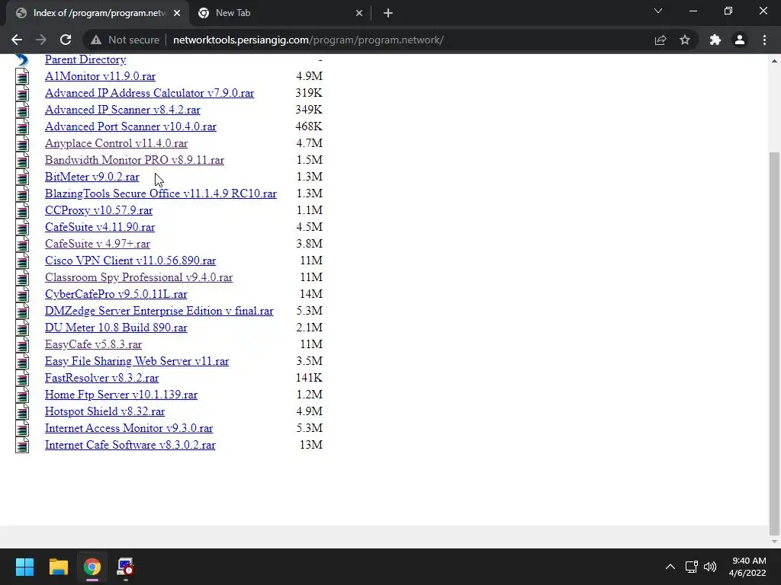The height and width of the screenshot is (585, 781).
Task: Click the archive icon beside CCProxy
Action: point(22,211)
